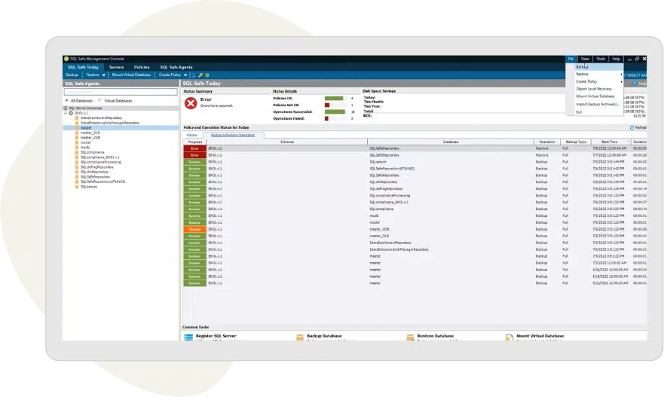The height and width of the screenshot is (397, 664).
Task: Click the blue Help question mark icon
Action: point(635,84)
